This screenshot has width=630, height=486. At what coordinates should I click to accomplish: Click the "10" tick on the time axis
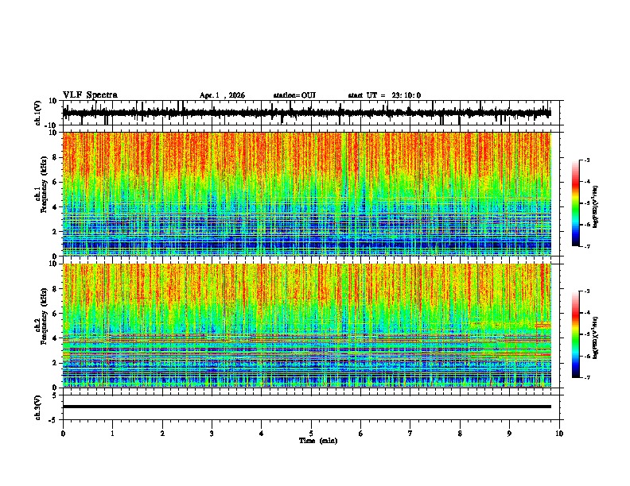[559, 434]
